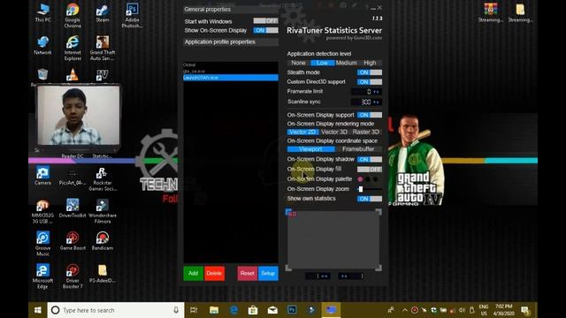Image resolution: width=566 pixels, height=318 pixels.
Task: Launch Internet Explorer desktop shortcut
Action: (x=73, y=48)
